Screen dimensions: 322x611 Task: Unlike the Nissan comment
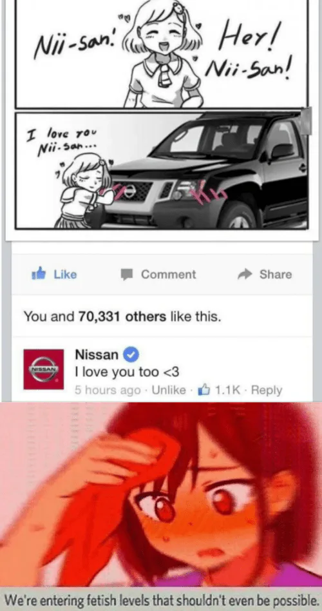pos(169,390)
